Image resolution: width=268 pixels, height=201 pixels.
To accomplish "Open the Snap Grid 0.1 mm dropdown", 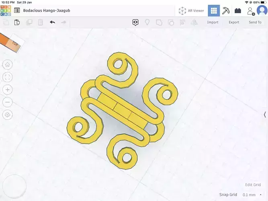I will 252,195.
